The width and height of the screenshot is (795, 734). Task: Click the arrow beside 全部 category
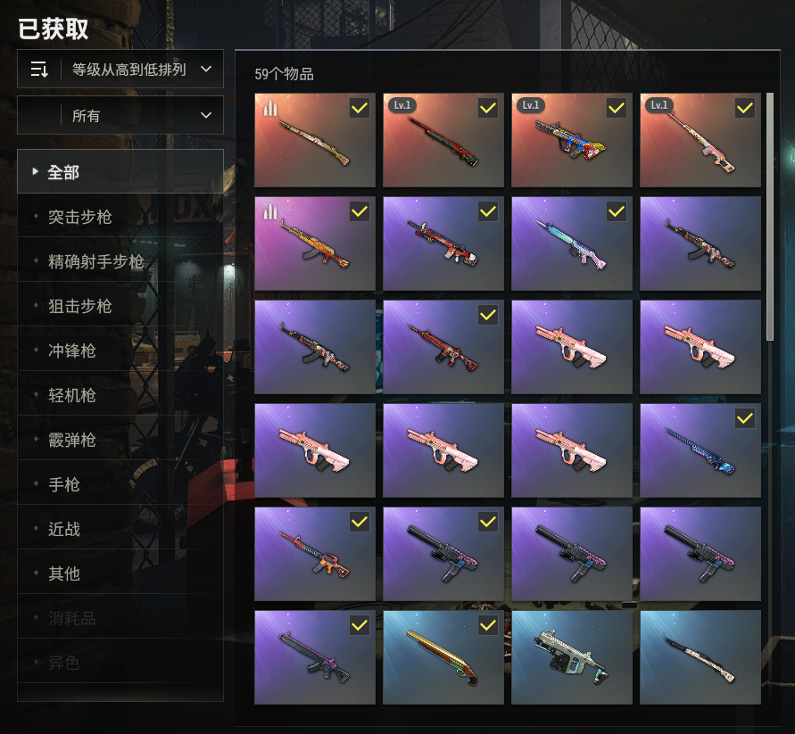click(x=35, y=171)
